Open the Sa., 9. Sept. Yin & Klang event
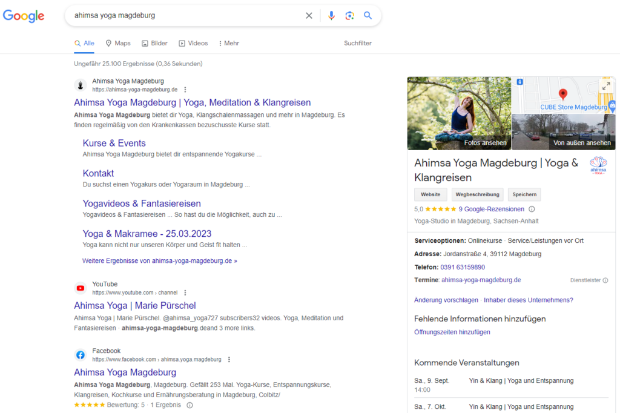This screenshot has width=620, height=413. tap(511, 385)
